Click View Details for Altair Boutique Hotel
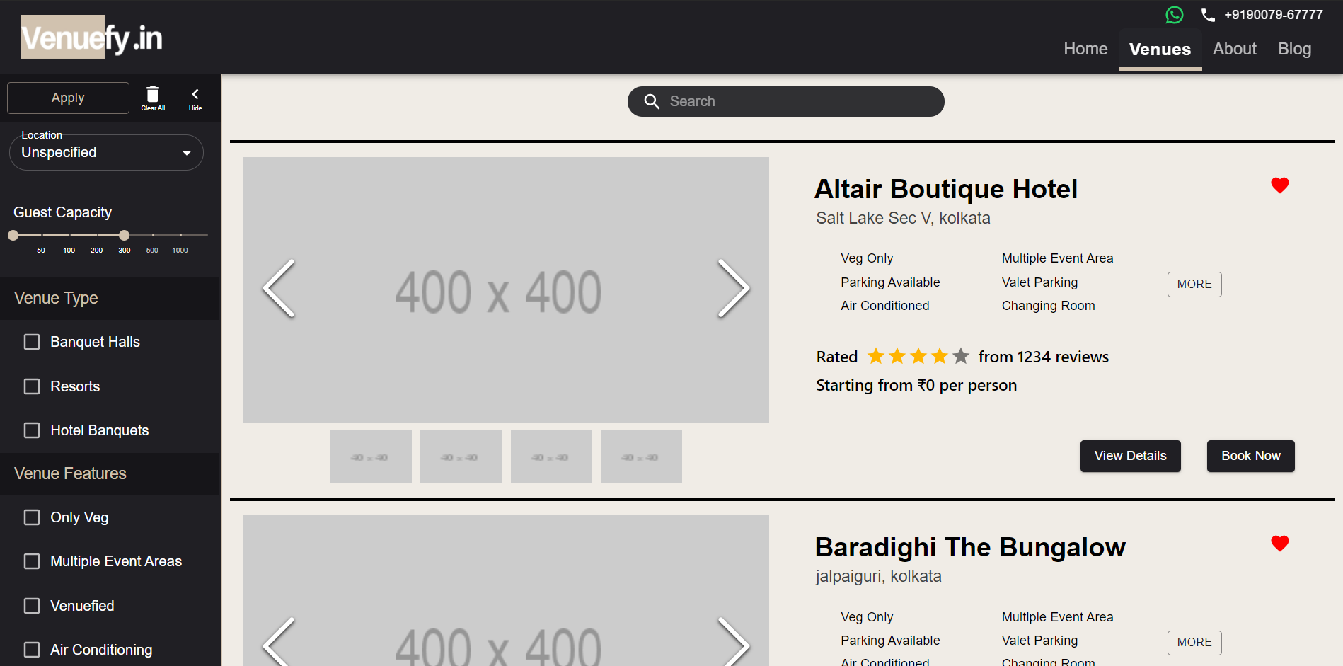 point(1131,456)
